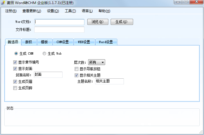Click the 文件标题 input field
Image resolution: width=204 pixels, height=135 pixels.
(59, 30)
